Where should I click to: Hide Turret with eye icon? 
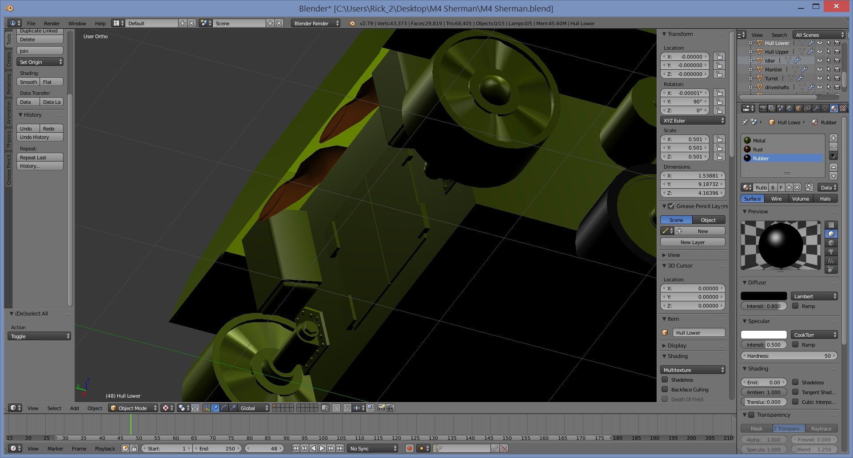(820, 78)
